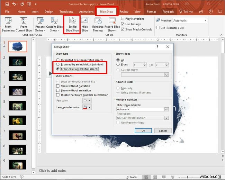Go to next slide double-arrow button
Image resolution: width=225 pixels, height=180 pixels.
click(223, 160)
